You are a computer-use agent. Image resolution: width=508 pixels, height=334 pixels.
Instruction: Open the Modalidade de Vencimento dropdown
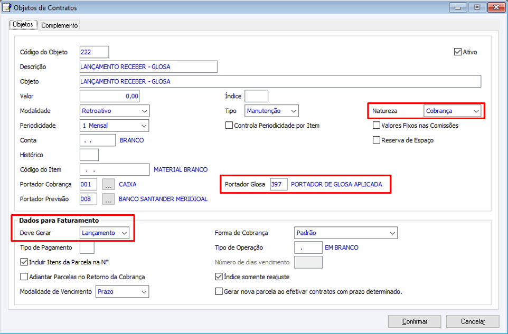(x=122, y=292)
